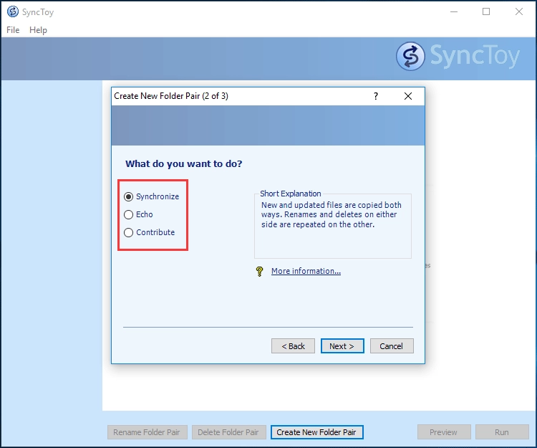
Task: Cancel the folder pair wizard
Action: coord(392,345)
